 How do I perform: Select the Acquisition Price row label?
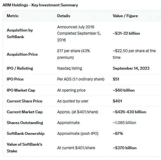(x=22, y=54)
